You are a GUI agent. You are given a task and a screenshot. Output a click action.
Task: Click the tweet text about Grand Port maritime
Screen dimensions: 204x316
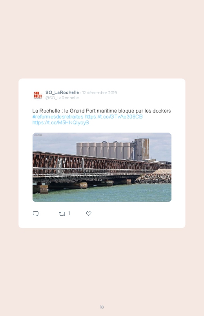tap(102, 111)
